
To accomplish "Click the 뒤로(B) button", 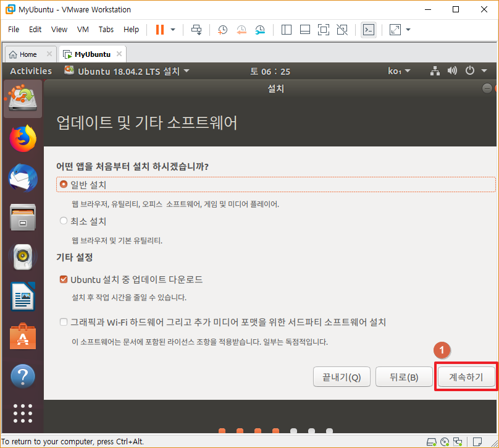I will pos(404,377).
